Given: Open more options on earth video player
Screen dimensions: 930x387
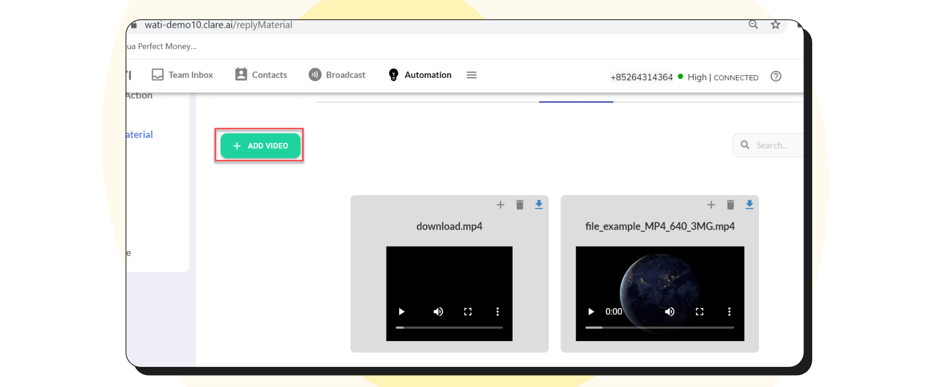Looking at the screenshot, I should (x=729, y=312).
